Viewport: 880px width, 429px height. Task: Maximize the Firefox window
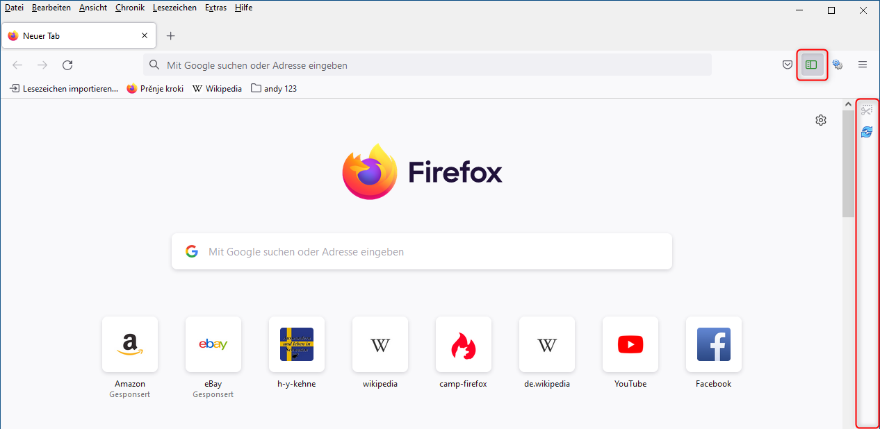(831, 10)
